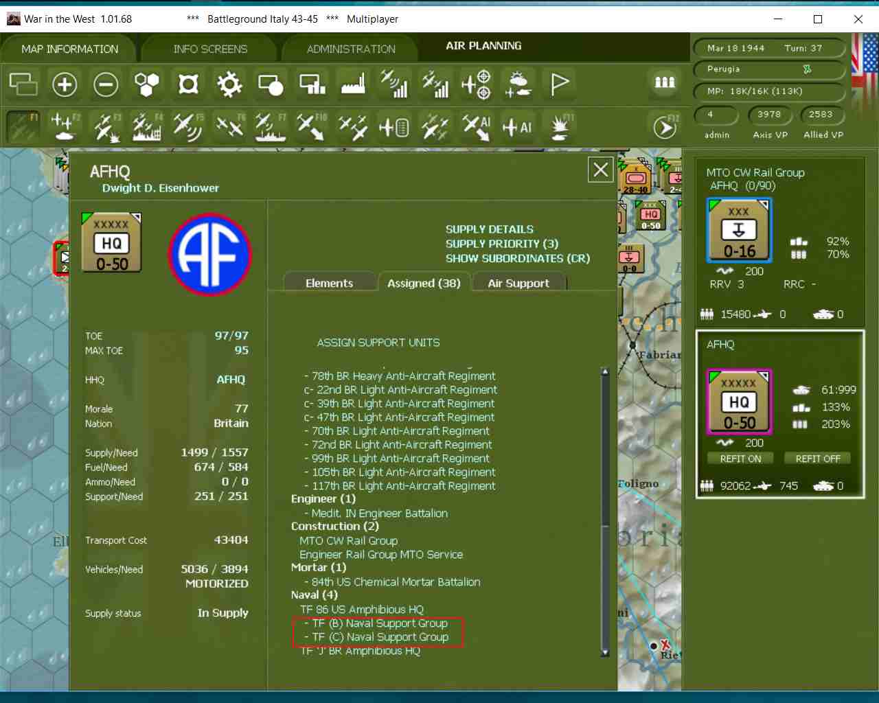Close the AFHQ detail window
The width and height of the screenshot is (879, 703).
coord(601,170)
